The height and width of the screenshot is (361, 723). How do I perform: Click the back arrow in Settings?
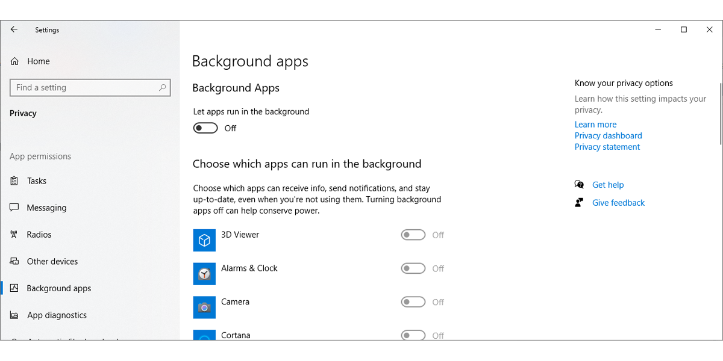tap(14, 29)
